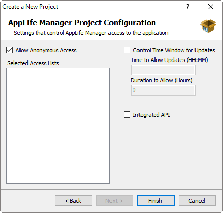Click the Selected Access Lists label

coord(33,63)
